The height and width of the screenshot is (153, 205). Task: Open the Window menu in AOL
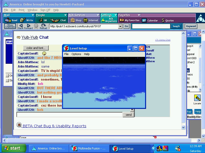click(x=32, y=10)
